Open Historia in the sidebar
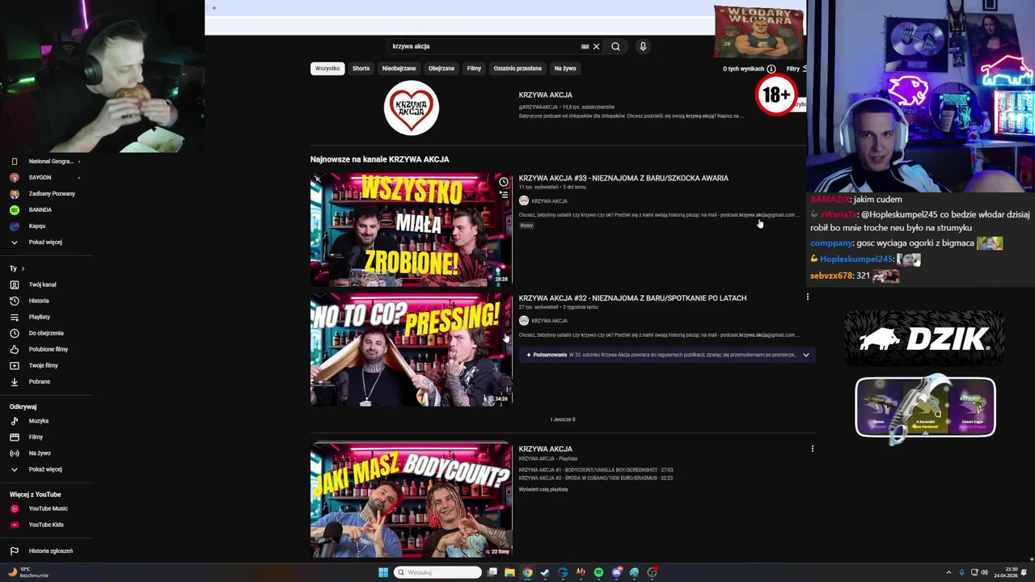Viewport: 1035px width, 582px height. click(39, 301)
